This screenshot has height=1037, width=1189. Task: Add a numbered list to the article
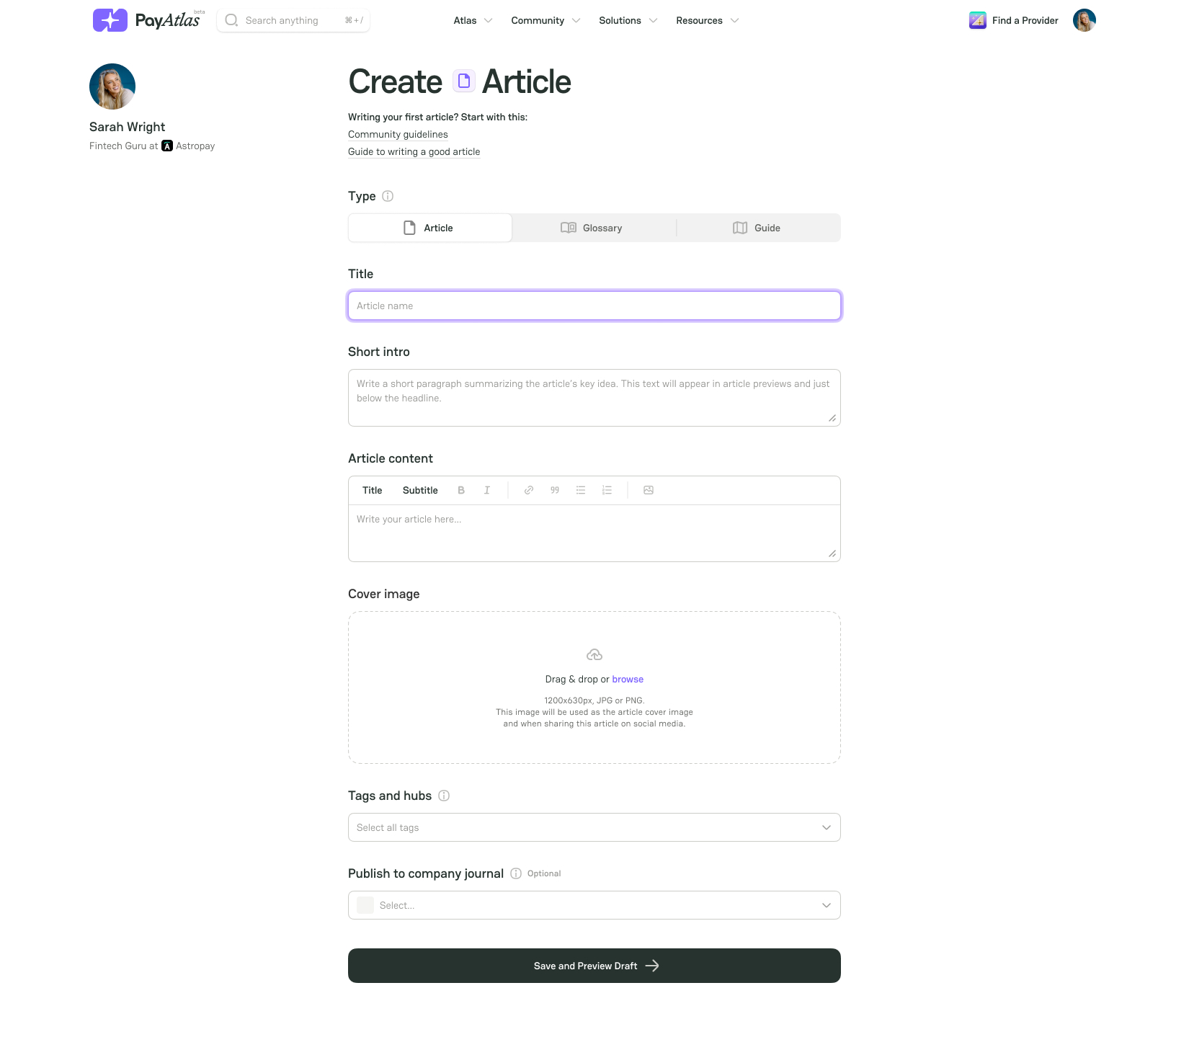[607, 490]
